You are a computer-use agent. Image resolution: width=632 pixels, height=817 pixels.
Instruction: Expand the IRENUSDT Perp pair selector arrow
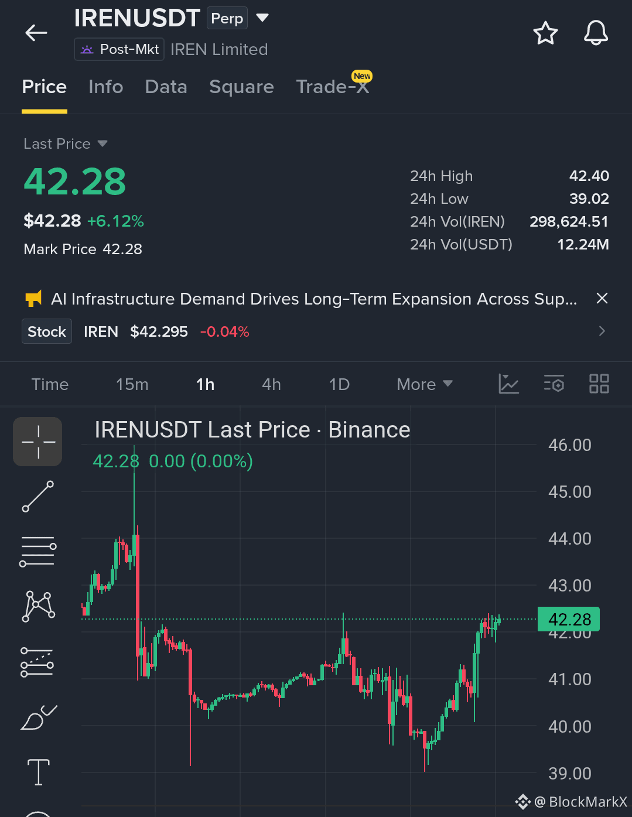pos(262,18)
